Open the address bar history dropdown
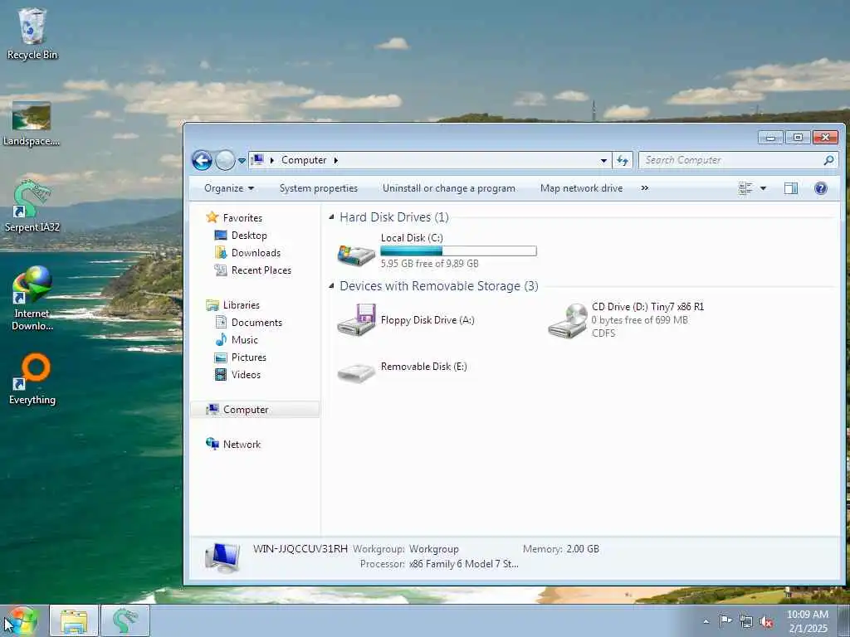 click(603, 161)
